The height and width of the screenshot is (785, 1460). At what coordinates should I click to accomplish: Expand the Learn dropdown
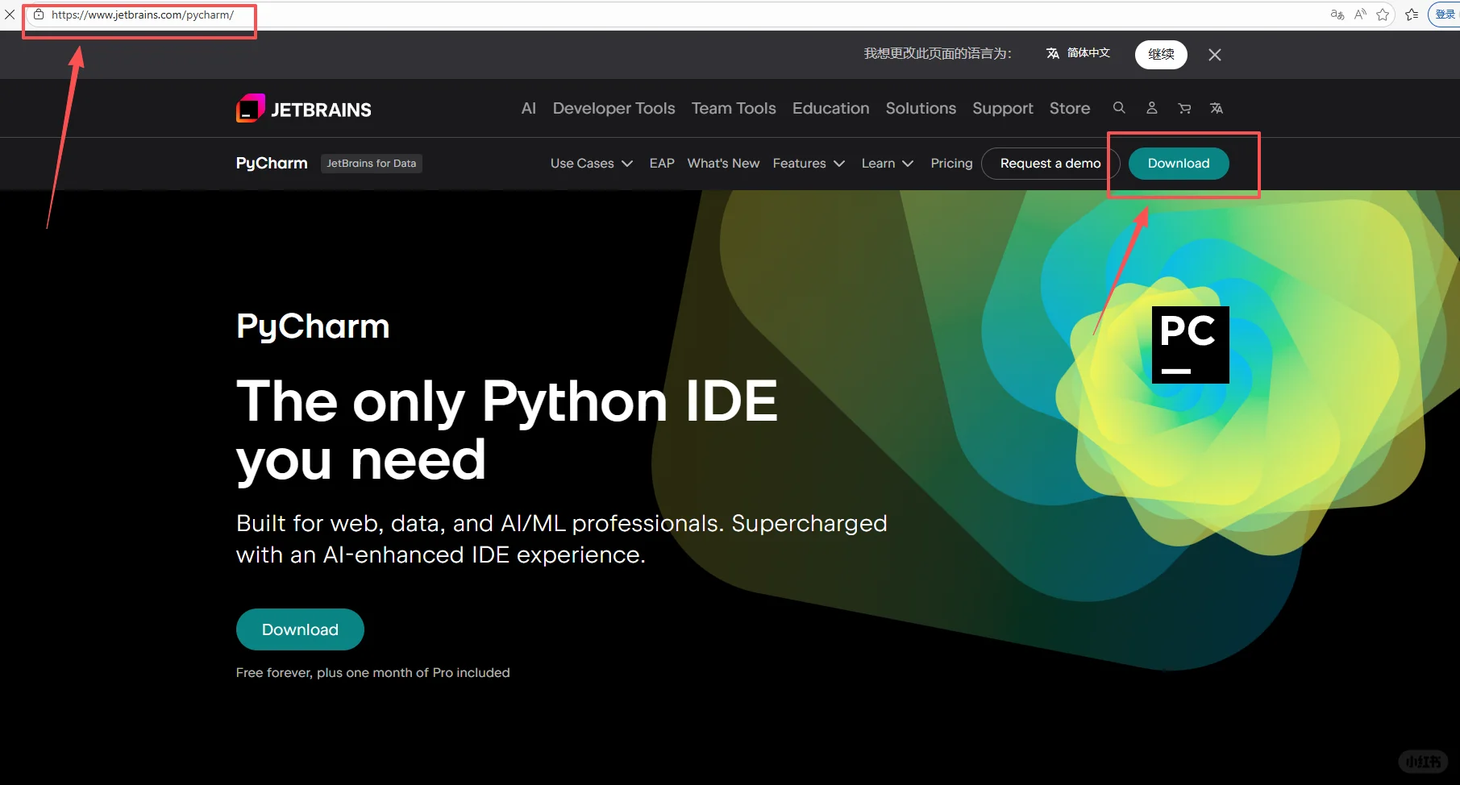[888, 164]
